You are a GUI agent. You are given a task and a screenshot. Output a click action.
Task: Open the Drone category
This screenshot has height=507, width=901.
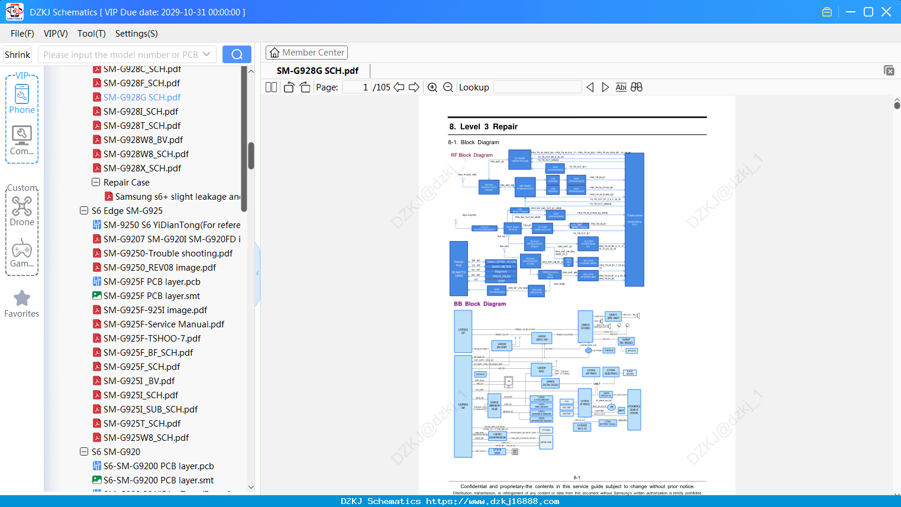[x=22, y=212]
